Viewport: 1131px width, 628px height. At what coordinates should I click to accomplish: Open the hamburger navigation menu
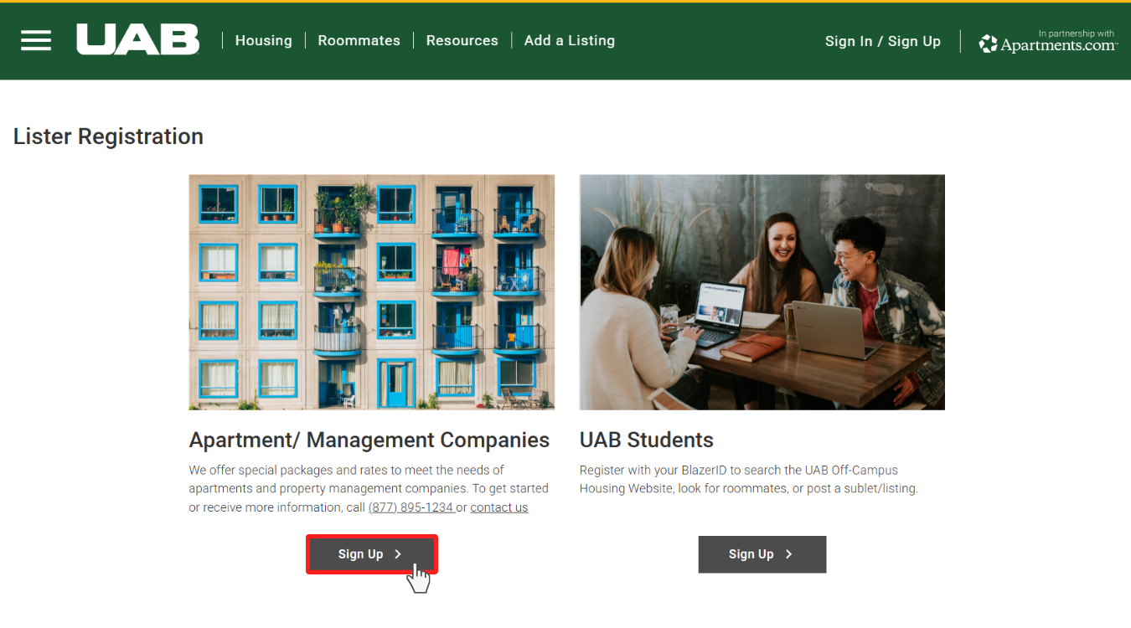[35, 39]
